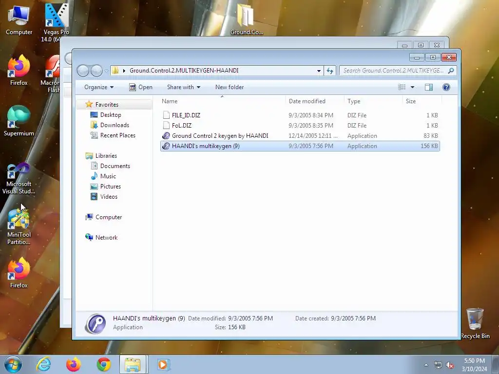Click the Microsoft Visual Studio desktop shortcut
499x374 pixels.
pos(19,178)
